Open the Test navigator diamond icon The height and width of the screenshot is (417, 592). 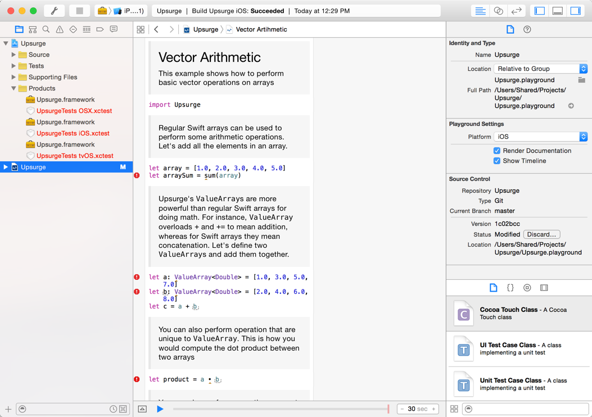pos(73,29)
